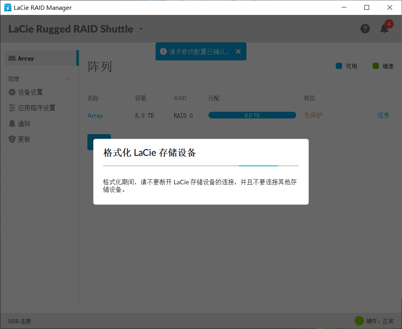The height and width of the screenshot is (329, 402).
Task: Click the USB 连接 status label
Action: click(x=19, y=321)
